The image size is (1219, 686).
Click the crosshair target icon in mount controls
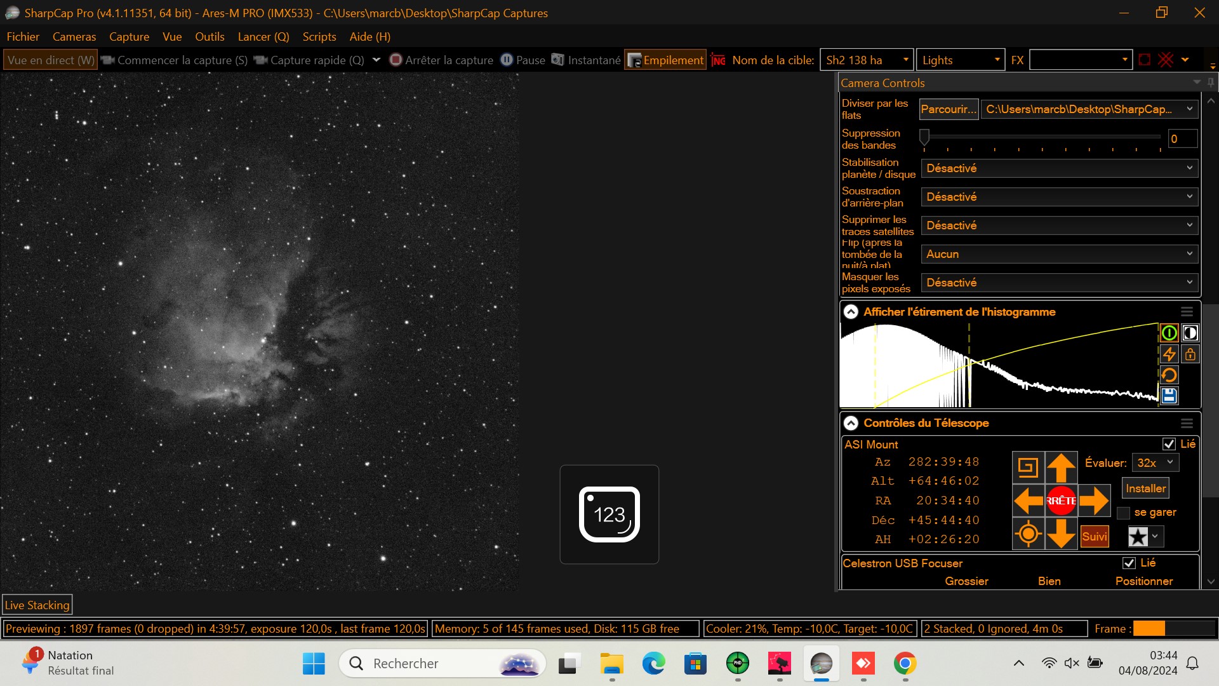click(1029, 533)
